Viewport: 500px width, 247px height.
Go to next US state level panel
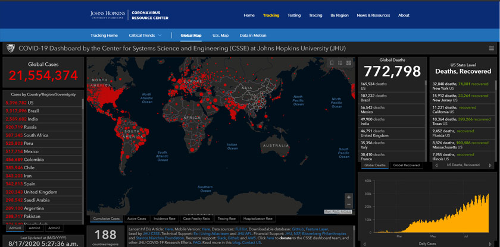[x=490, y=165]
